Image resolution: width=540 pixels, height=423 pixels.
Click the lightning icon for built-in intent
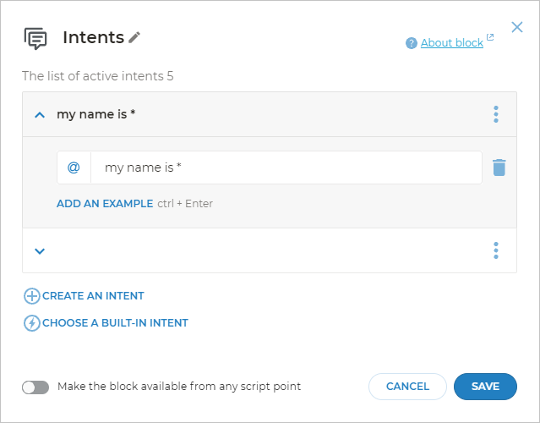click(32, 323)
